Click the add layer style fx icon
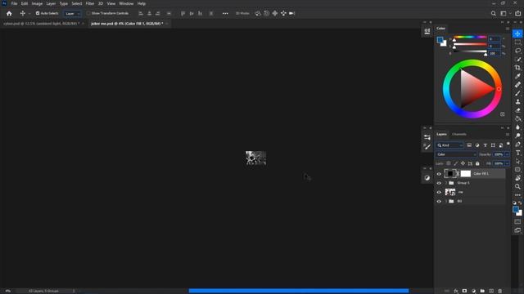 click(x=456, y=291)
